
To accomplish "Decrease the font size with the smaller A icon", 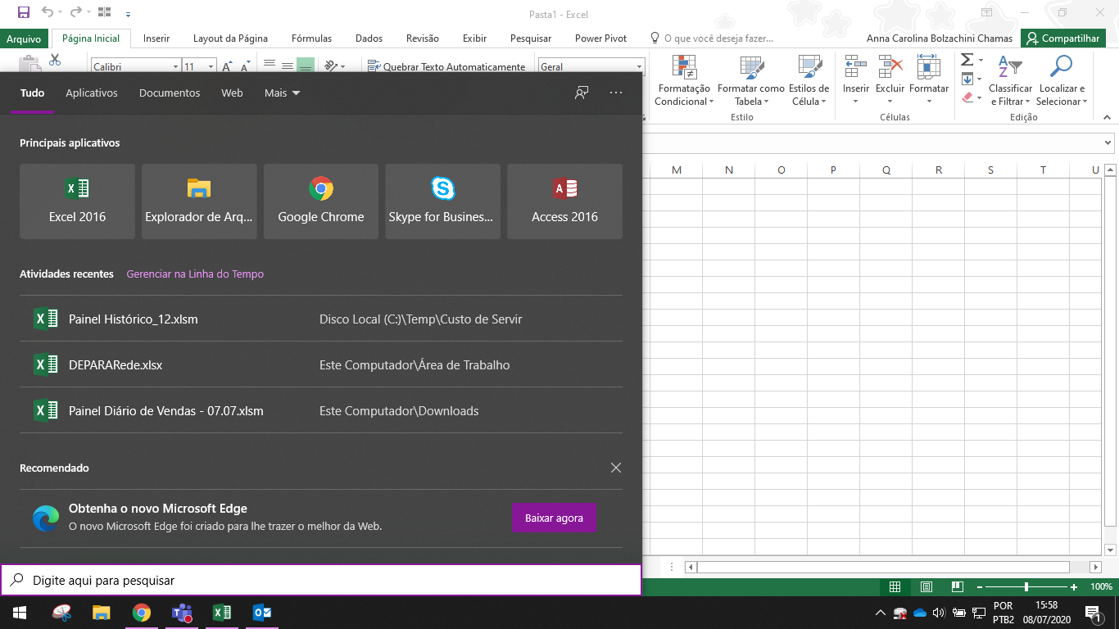I will click(x=246, y=66).
